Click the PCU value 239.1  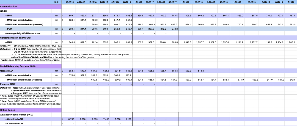coord(71,29)
